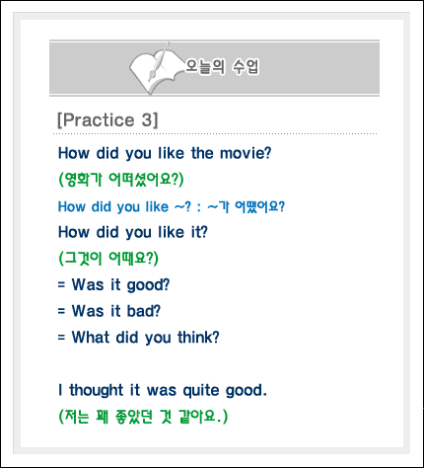Click the open book and pen icon
Screen dimensions: 424x468
tap(156, 68)
